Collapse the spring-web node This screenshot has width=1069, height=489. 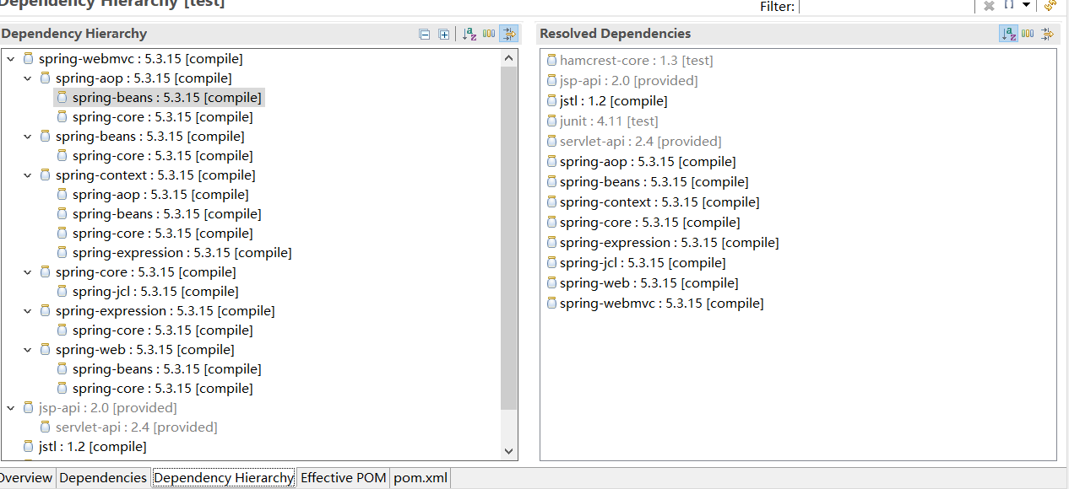tap(27, 350)
